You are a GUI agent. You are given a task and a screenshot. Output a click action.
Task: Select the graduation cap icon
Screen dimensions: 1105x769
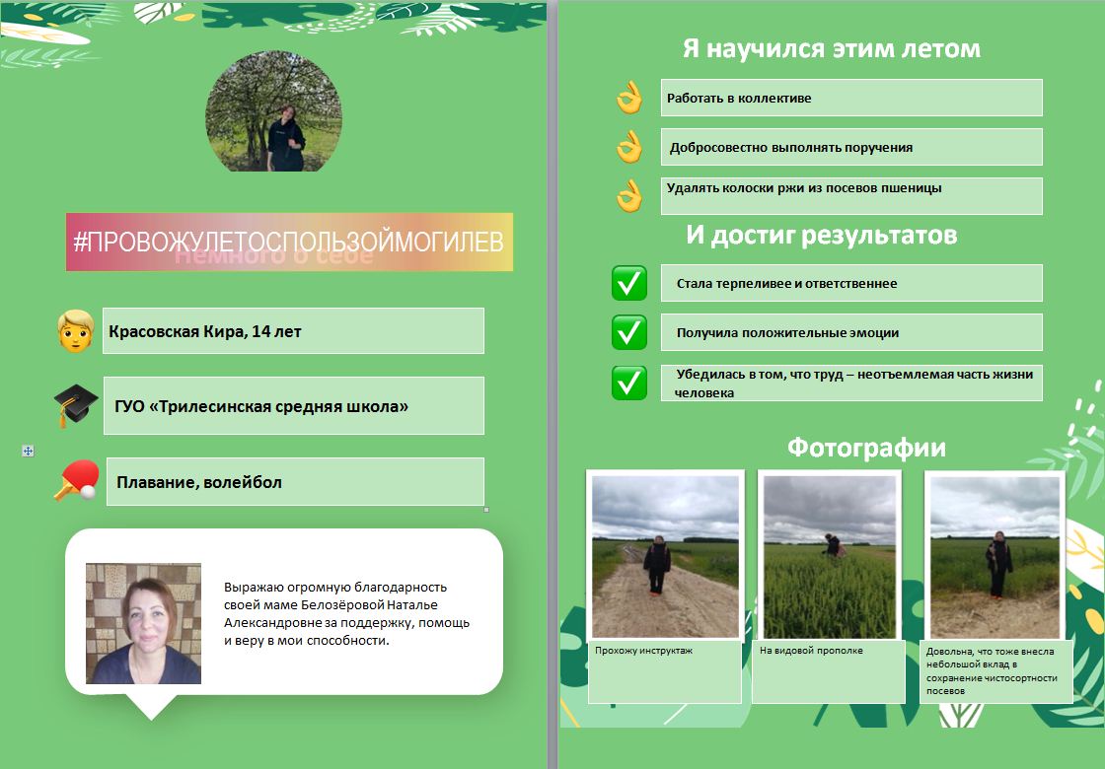[76, 405]
